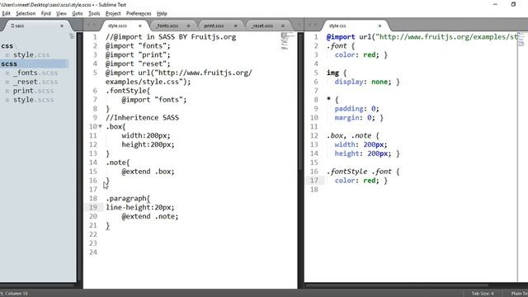Click file icon beside _fonts.scss

tap(7, 73)
